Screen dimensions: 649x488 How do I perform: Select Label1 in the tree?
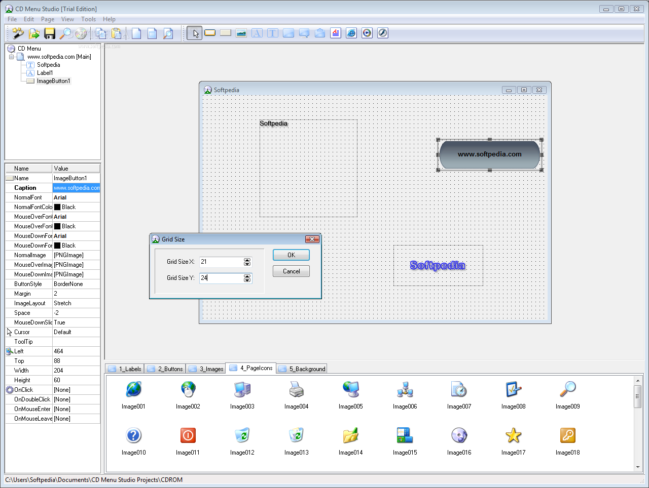[45, 73]
